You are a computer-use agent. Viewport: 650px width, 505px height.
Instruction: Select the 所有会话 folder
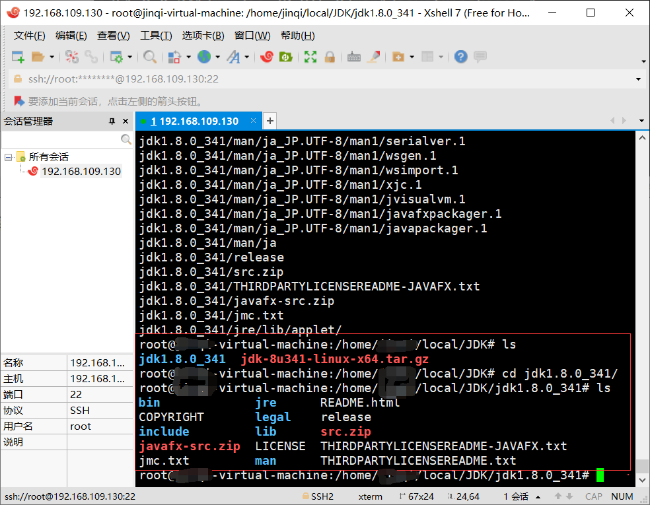tap(48, 157)
